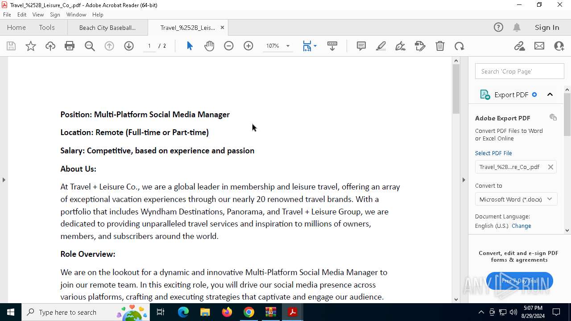Launch Microsoft Edge from the taskbar
Viewport: 571px width, 321px height.
pos(183,312)
